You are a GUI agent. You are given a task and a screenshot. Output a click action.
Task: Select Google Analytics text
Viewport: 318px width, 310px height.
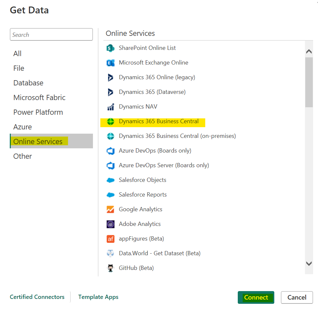pos(141,210)
